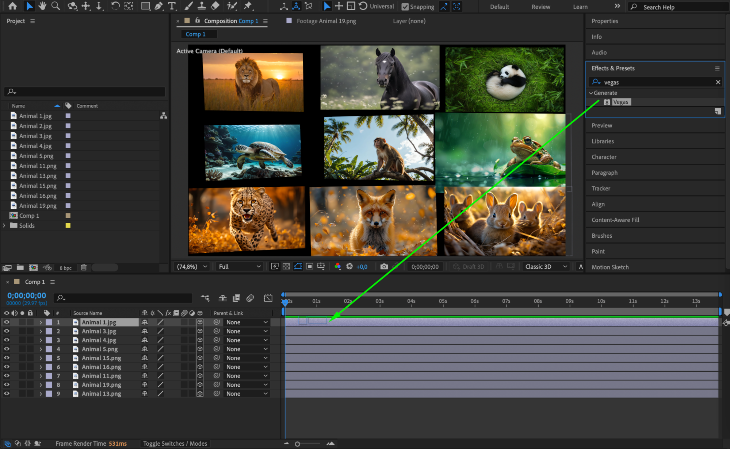This screenshot has height=449, width=730.
Task: Uncheck the Snapping checkbox
Action: point(405,7)
